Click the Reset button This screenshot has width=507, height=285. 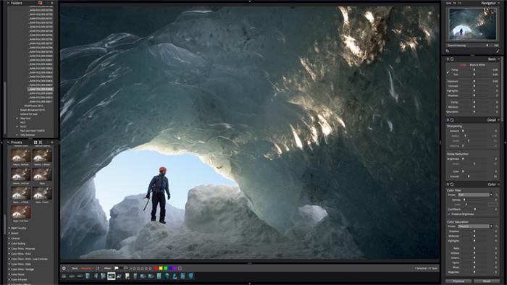pyautogui.click(x=487, y=281)
